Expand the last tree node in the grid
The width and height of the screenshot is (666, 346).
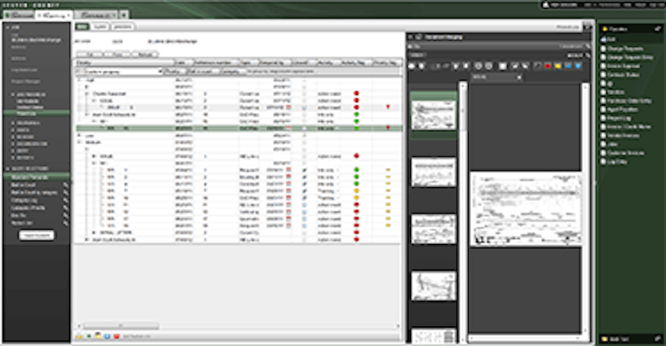(x=87, y=240)
